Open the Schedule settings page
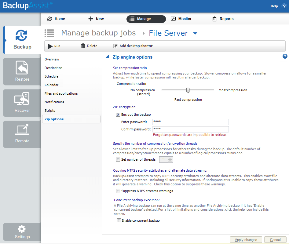Viewport: 289px width, 244px height. 51,76
